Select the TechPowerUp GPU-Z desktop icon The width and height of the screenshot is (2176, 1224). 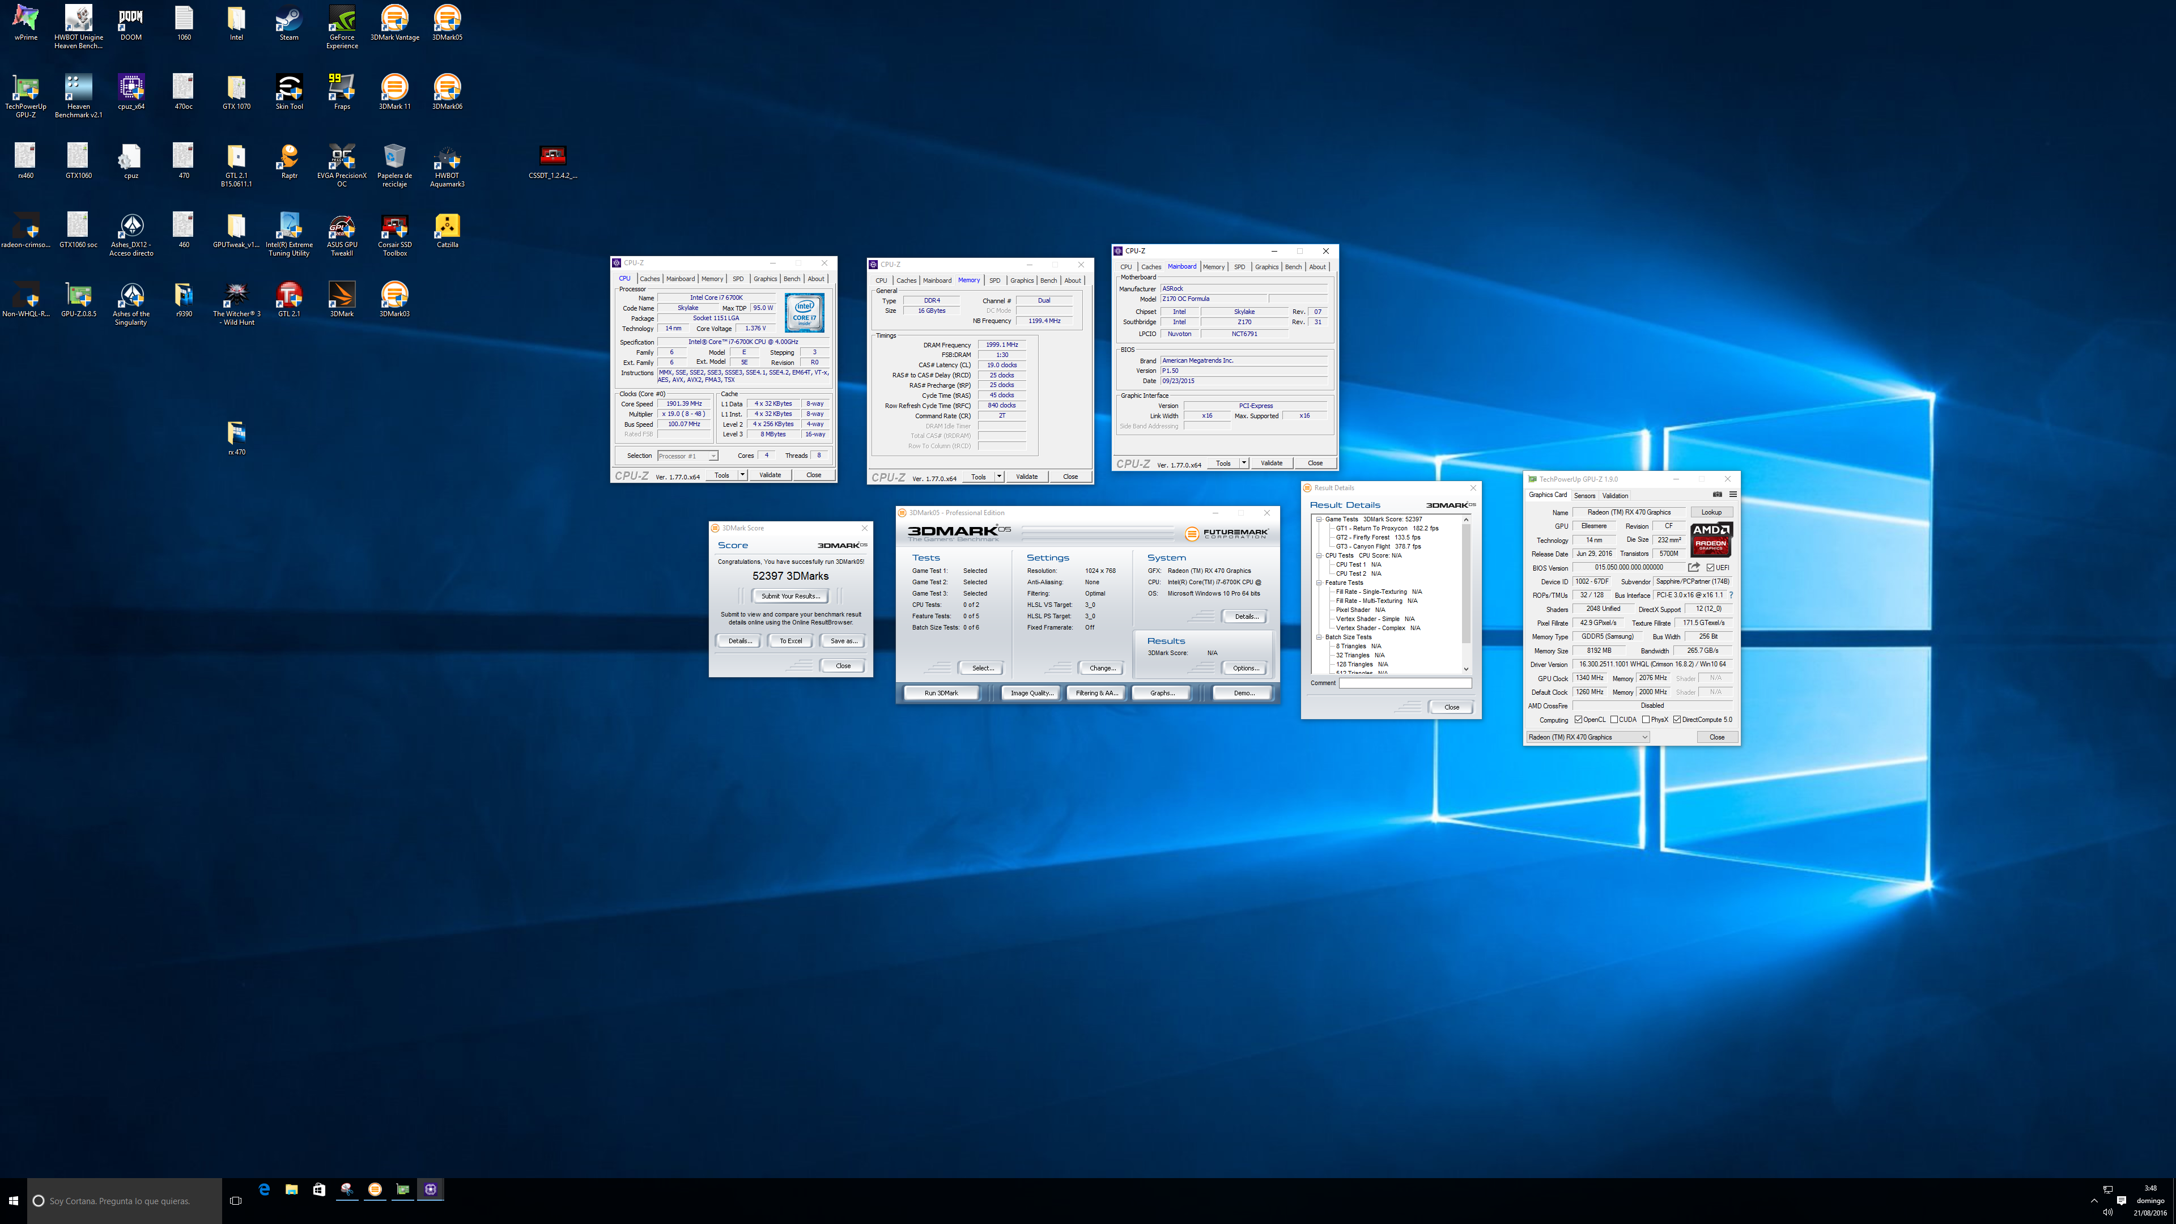point(26,96)
